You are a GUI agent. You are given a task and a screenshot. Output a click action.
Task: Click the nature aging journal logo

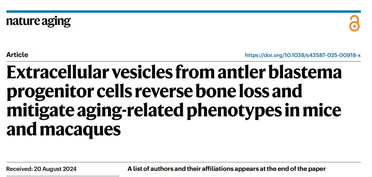38,21
